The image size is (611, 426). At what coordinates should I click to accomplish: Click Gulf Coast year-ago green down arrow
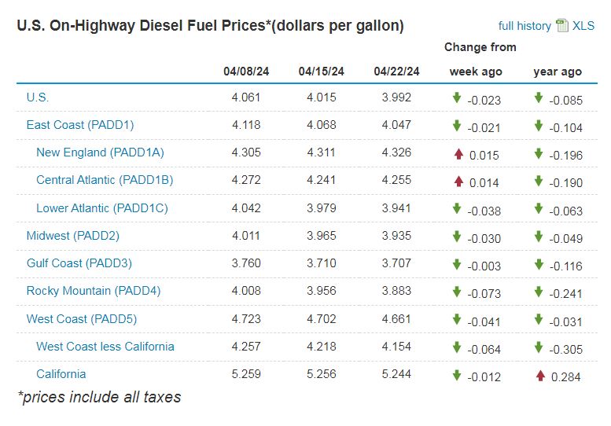click(x=539, y=265)
